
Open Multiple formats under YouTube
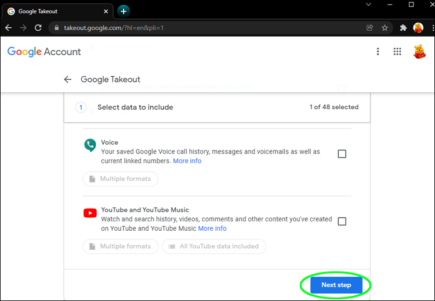(120, 246)
